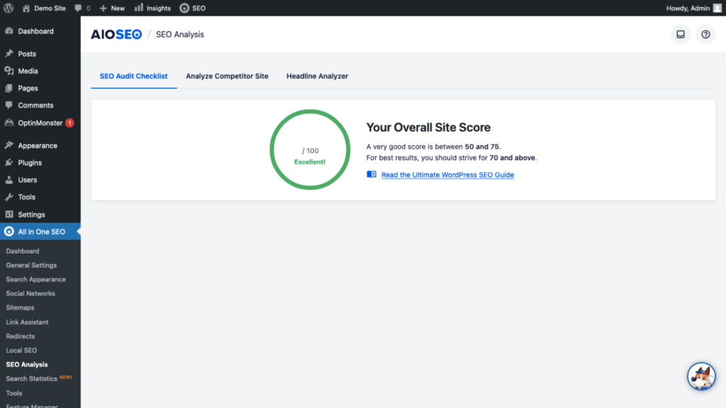Open Sitemaps submenu item
This screenshot has width=726, height=408.
tap(20, 307)
